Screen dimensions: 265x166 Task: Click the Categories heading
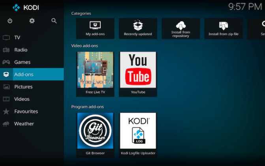[x=81, y=13]
